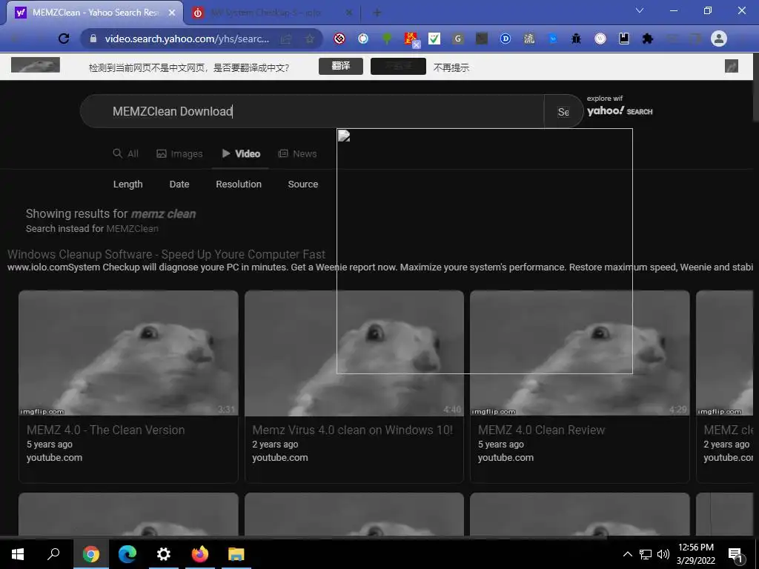This screenshot has width=759, height=569.
Task: Select the MEMZClean Yahoo Search tab
Action: (94, 13)
